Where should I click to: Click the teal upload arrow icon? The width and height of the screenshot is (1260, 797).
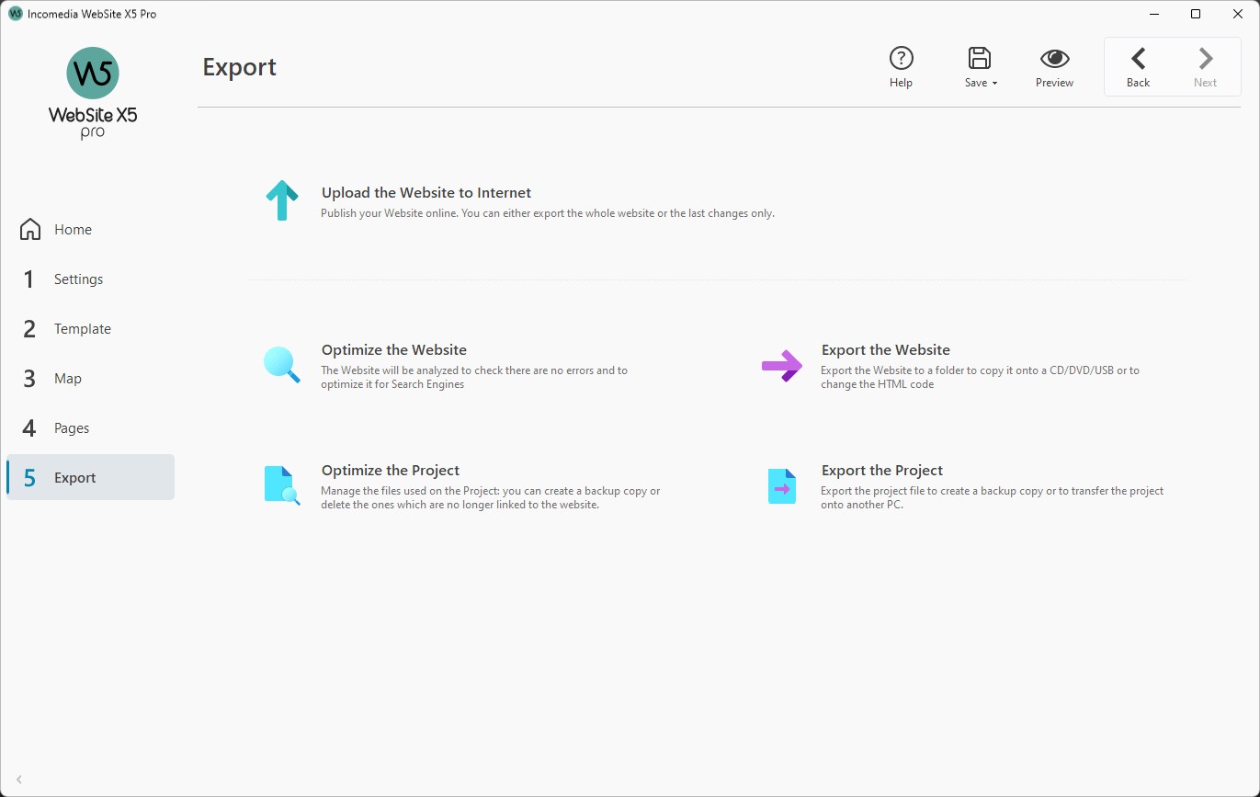tap(281, 200)
